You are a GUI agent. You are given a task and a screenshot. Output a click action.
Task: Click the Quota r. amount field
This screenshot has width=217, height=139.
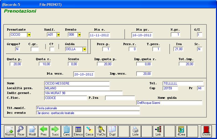[45, 64]
